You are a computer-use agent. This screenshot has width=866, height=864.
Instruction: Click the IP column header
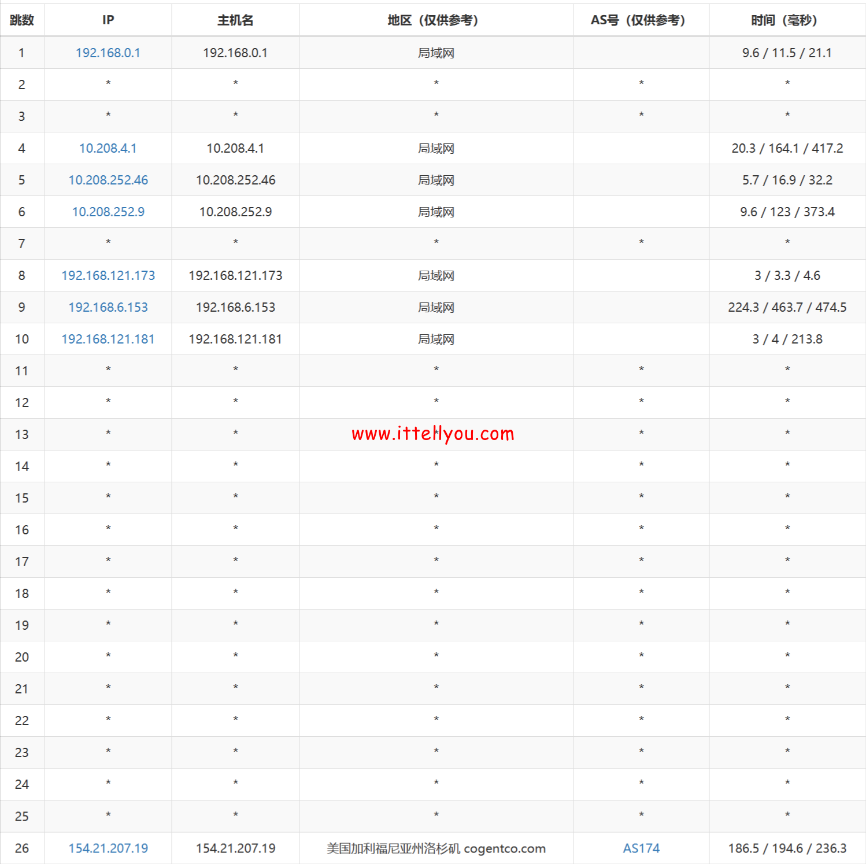click(108, 20)
